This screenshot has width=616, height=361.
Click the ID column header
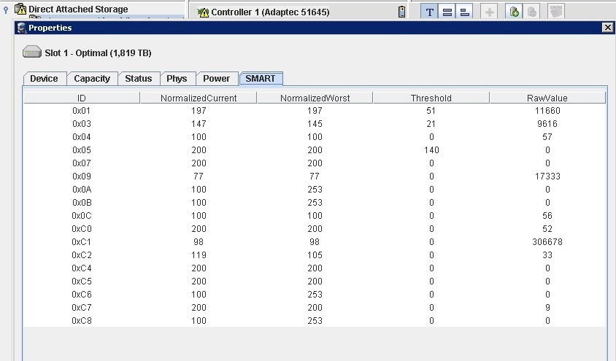[82, 98]
